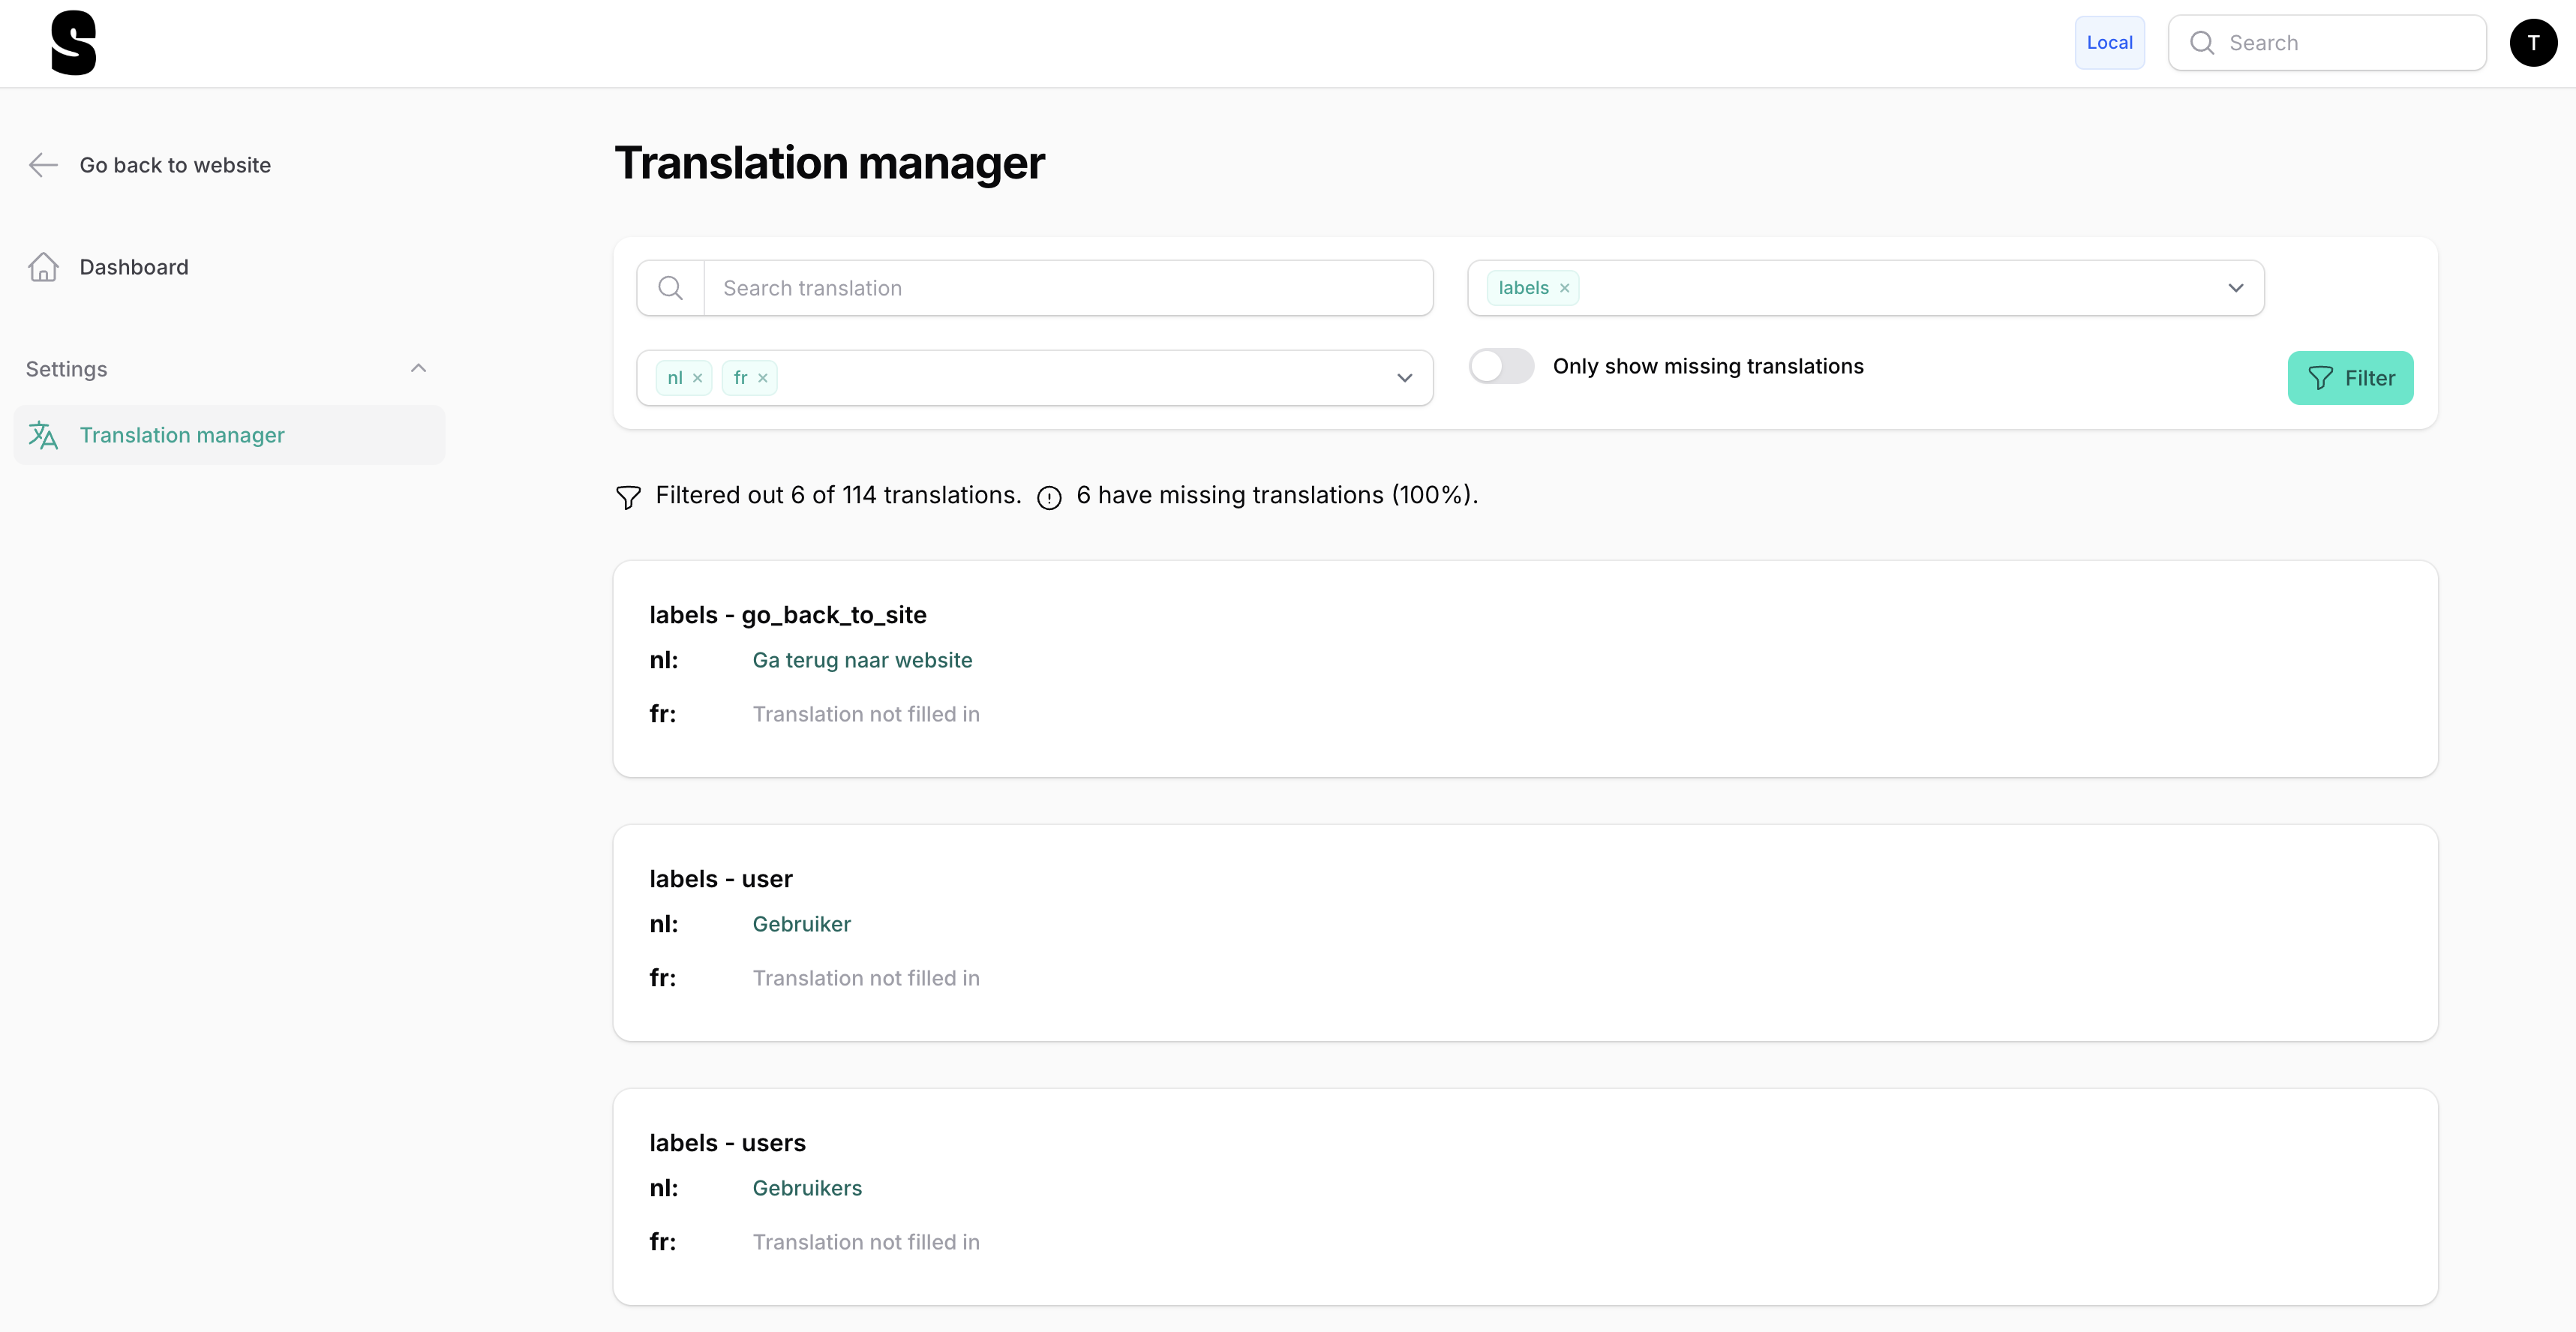This screenshot has width=2576, height=1332.
Task: Select Translation manager in the sidebar
Action: [182, 435]
